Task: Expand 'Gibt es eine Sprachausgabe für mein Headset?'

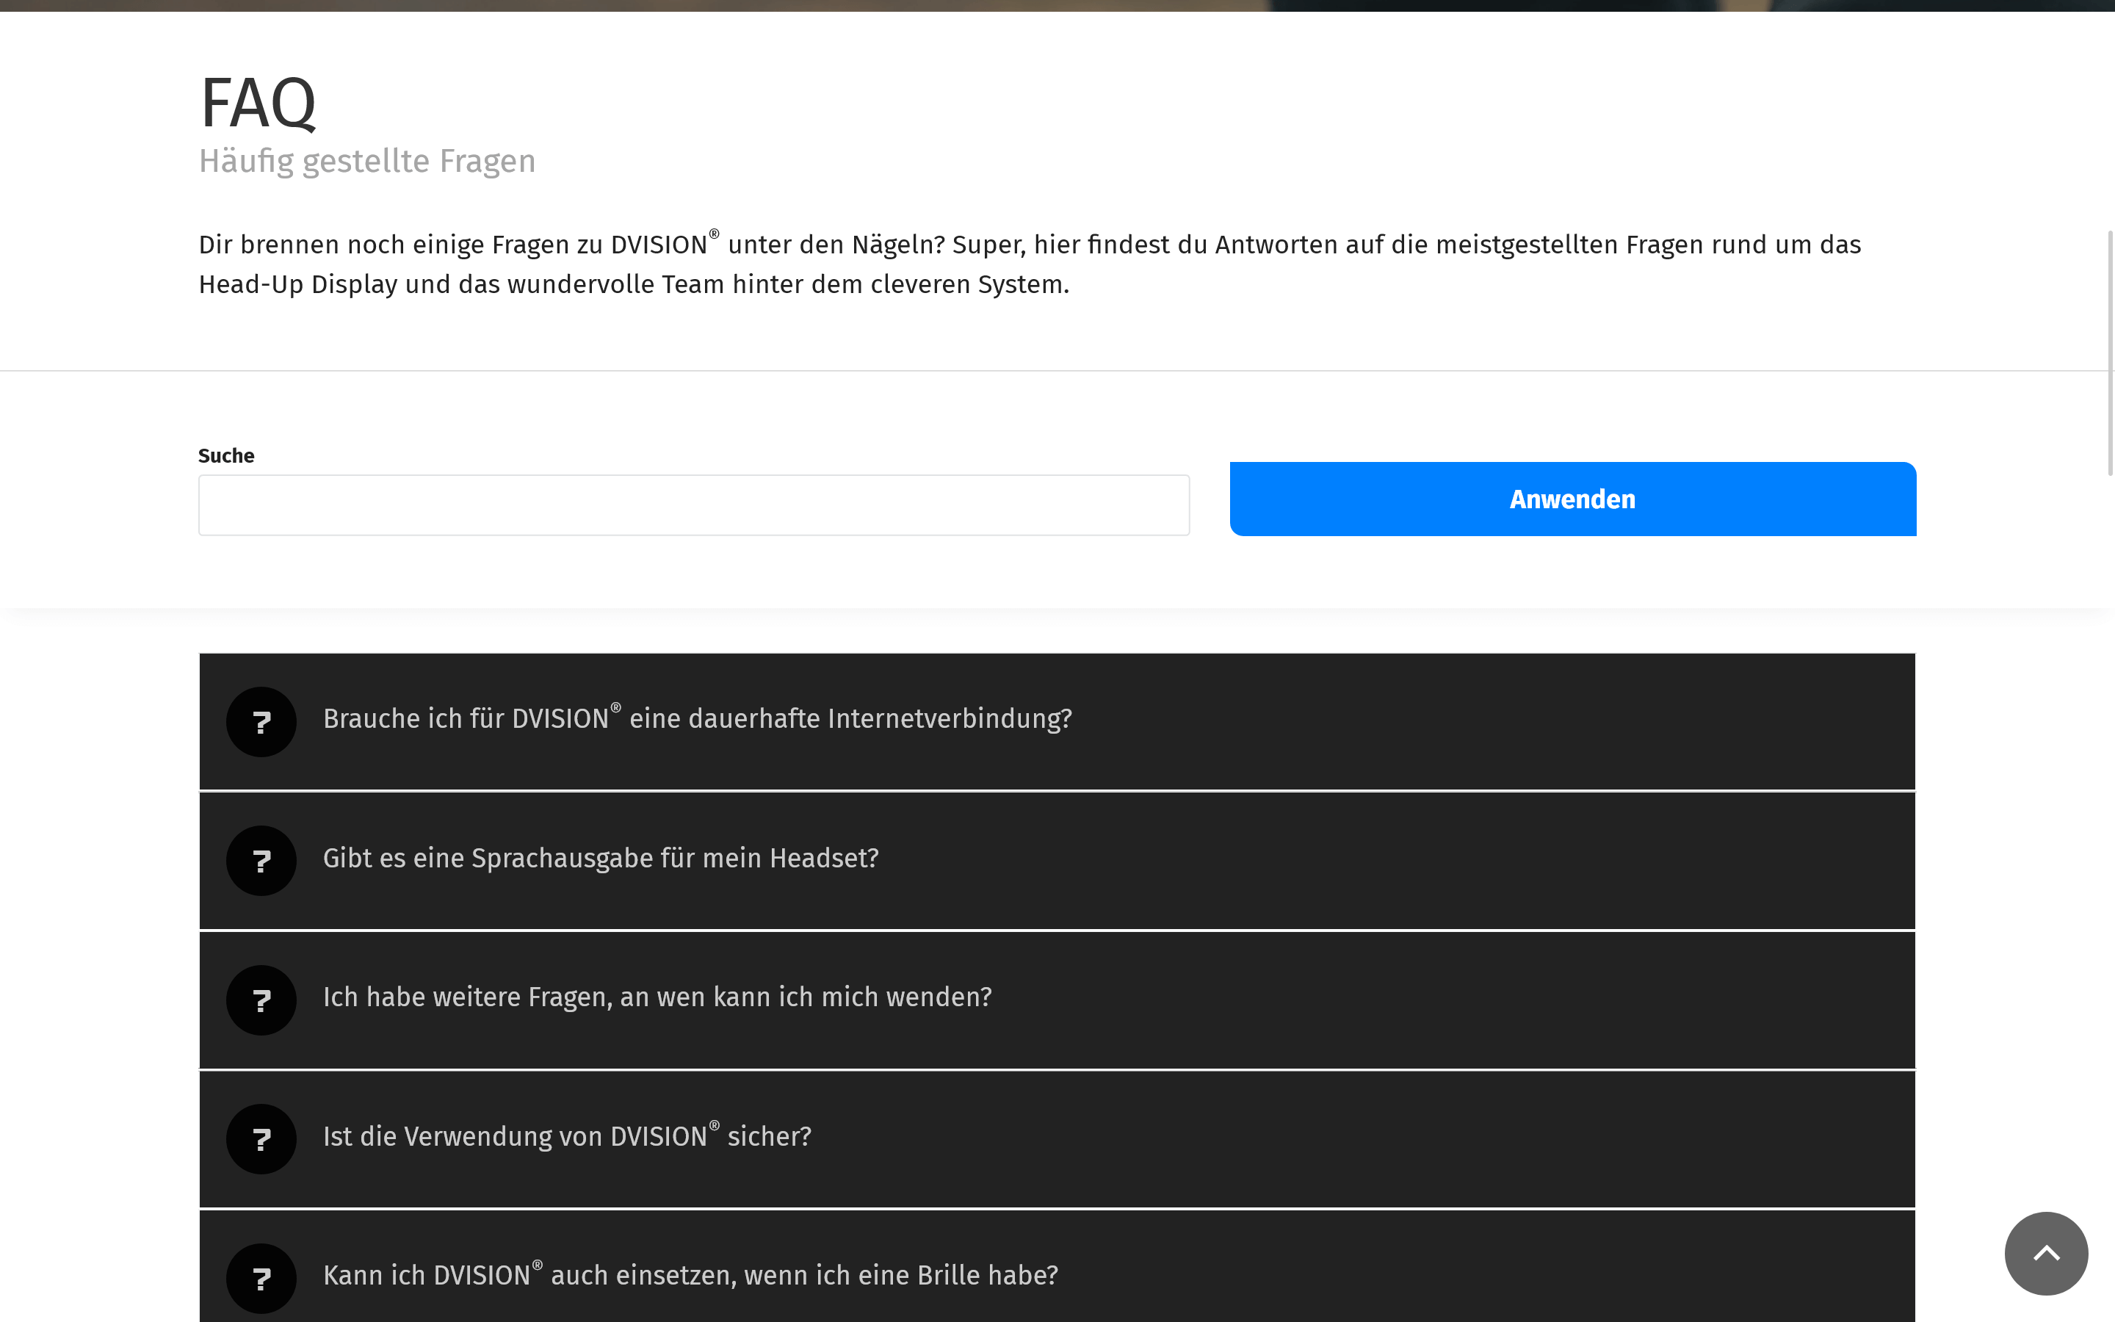Action: click(x=1057, y=860)
